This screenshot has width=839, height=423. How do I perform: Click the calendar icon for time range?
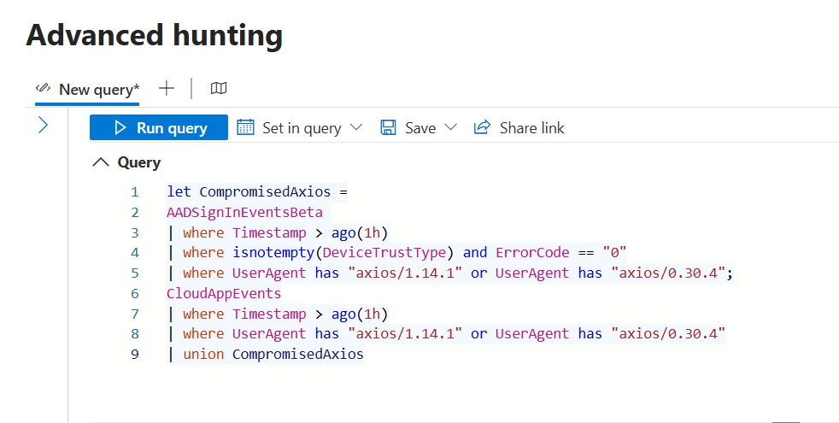[x=245, y=127]
